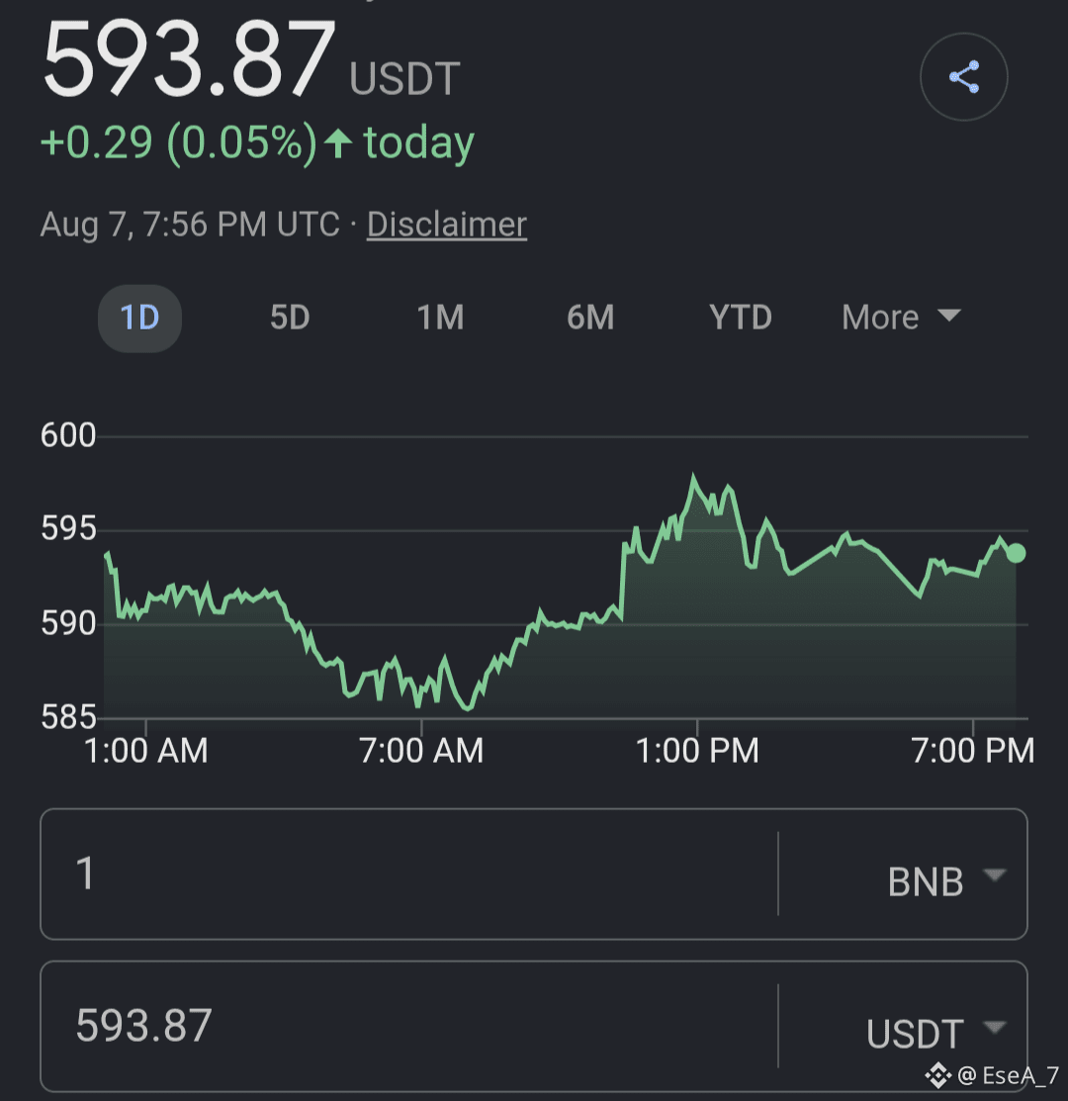Click the 585 price axis label
Screen dimensions: 1068x1101
pos(68,717)
